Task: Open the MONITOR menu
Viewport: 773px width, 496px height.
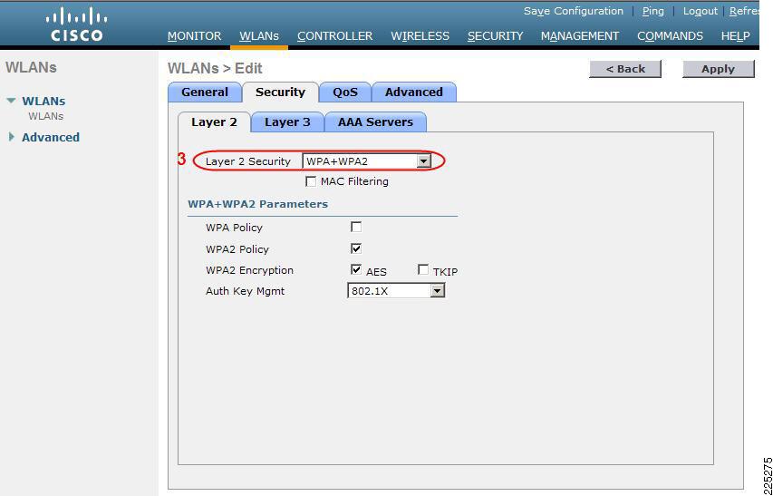Action: click(194, 36)
